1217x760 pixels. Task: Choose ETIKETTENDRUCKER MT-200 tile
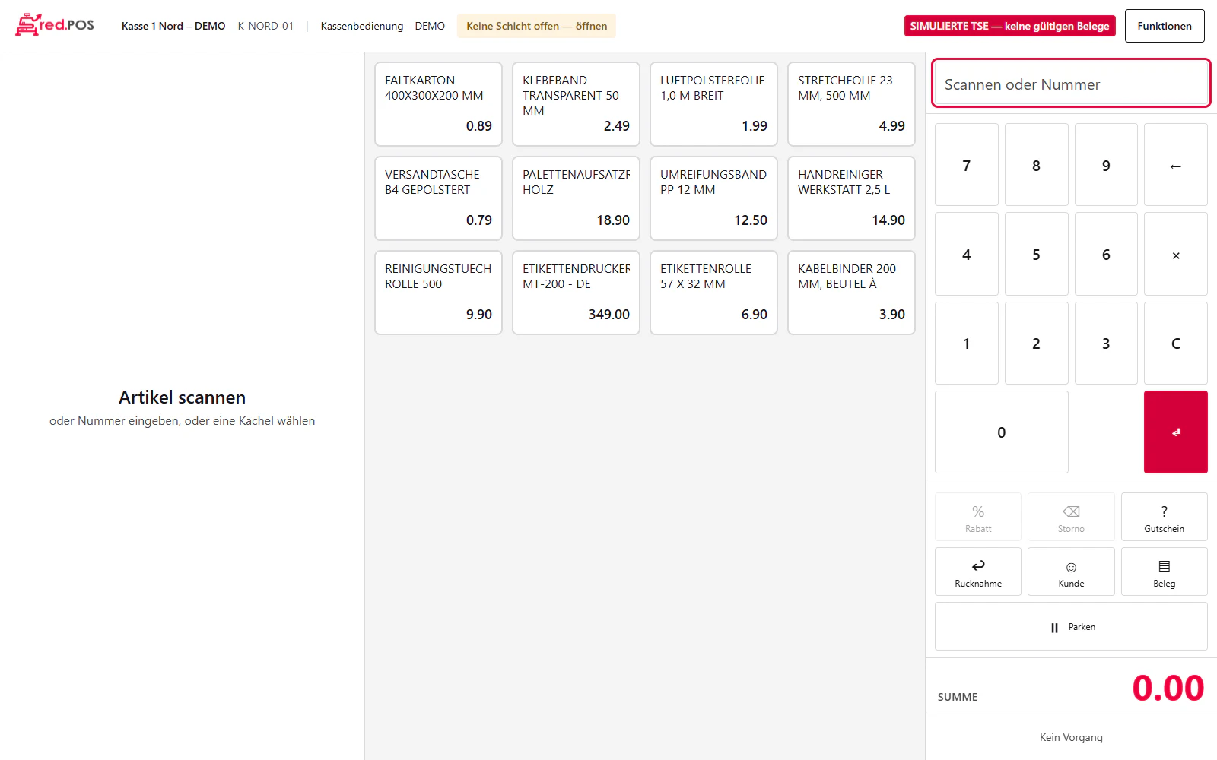(x=576, y=293)
